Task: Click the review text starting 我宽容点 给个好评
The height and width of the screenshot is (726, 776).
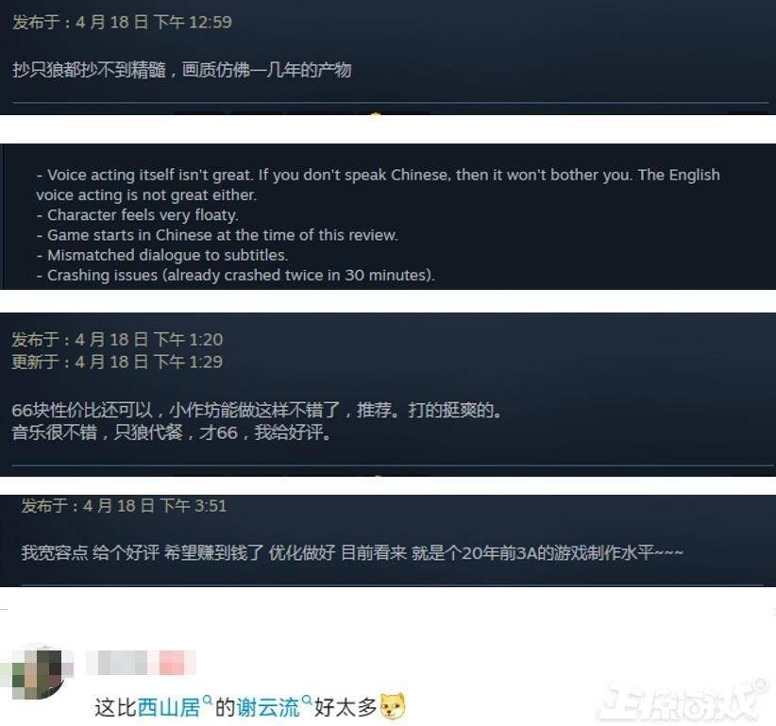Action: [352, 552]
